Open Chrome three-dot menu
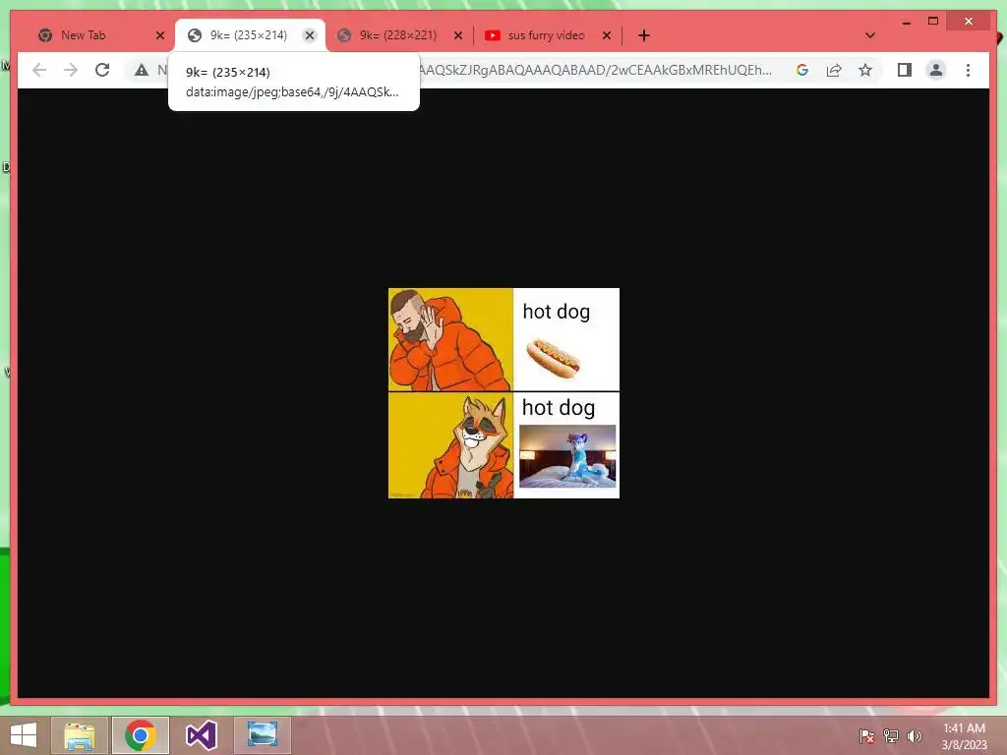Screen dimensions: 1007x755 tap(968, 70)
